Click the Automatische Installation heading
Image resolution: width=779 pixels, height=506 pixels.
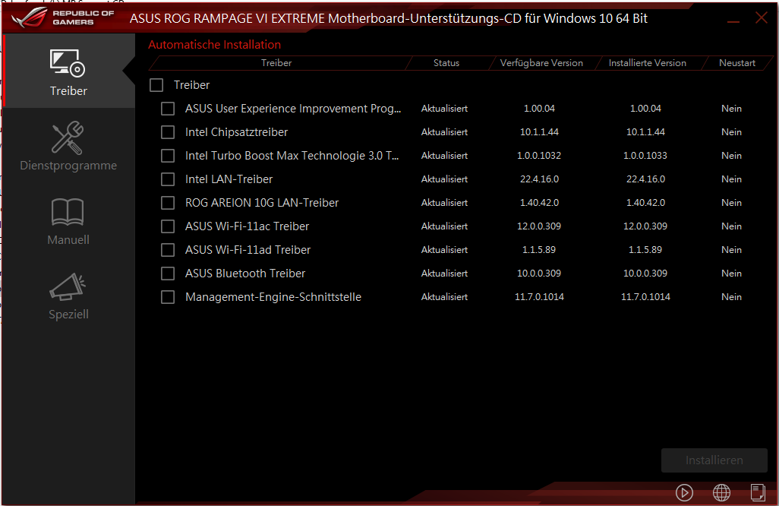tap(215, 45)
